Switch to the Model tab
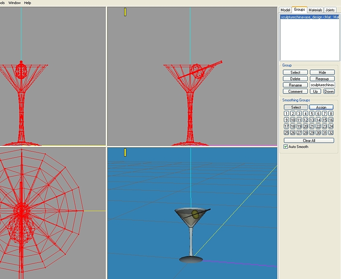This screenshot has width=341, height=279. 285,10
